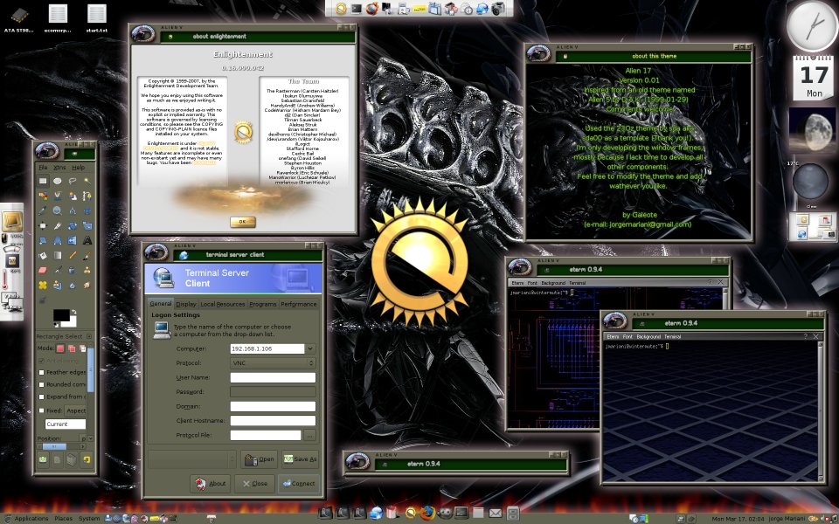
Task: Click the Domain input field
Action: click(x=273, y=406)
